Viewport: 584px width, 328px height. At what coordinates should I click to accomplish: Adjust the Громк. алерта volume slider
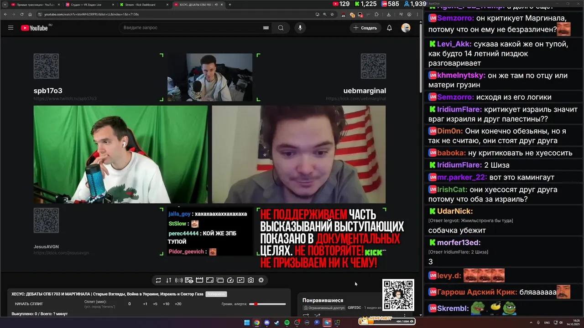[267, 304]
